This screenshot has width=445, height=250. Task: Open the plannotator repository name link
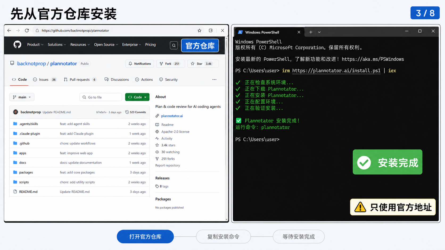click(x=64, y=63)
